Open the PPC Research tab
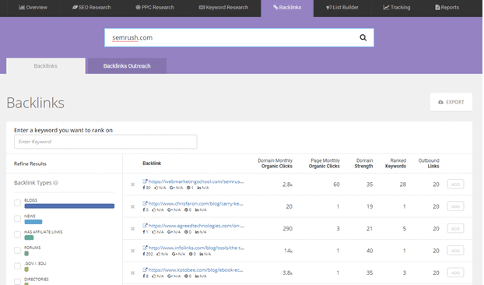484x285 pixels. (155, 8)
